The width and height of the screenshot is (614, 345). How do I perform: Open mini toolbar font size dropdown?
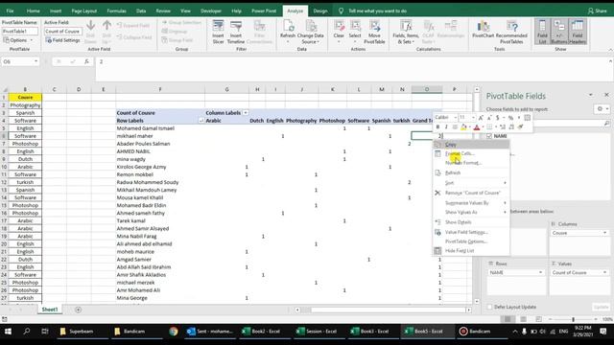[473, 117]
